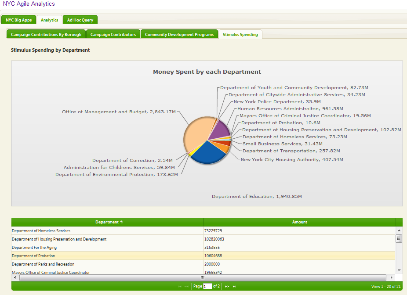This screenshot has height=295, width=407.
Task: Click horizontal scrollbar right arrow
Action: [391, 277]
